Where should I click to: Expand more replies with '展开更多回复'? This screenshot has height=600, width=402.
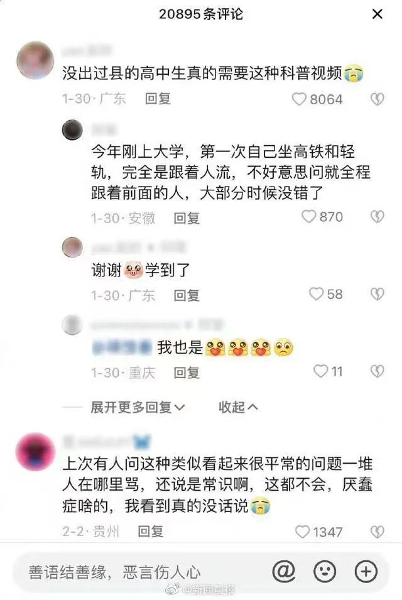[138, 407]
